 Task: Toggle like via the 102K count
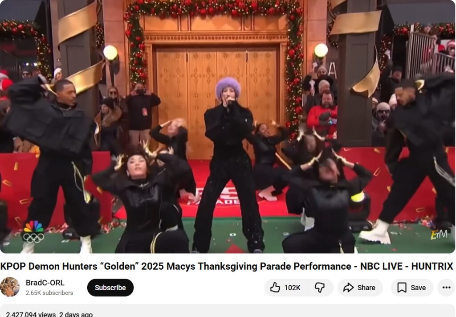click(x=292, y=288)
